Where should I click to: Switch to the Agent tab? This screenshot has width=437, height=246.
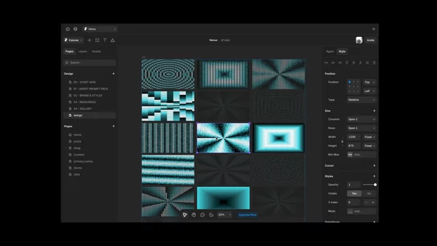[330, 52]
